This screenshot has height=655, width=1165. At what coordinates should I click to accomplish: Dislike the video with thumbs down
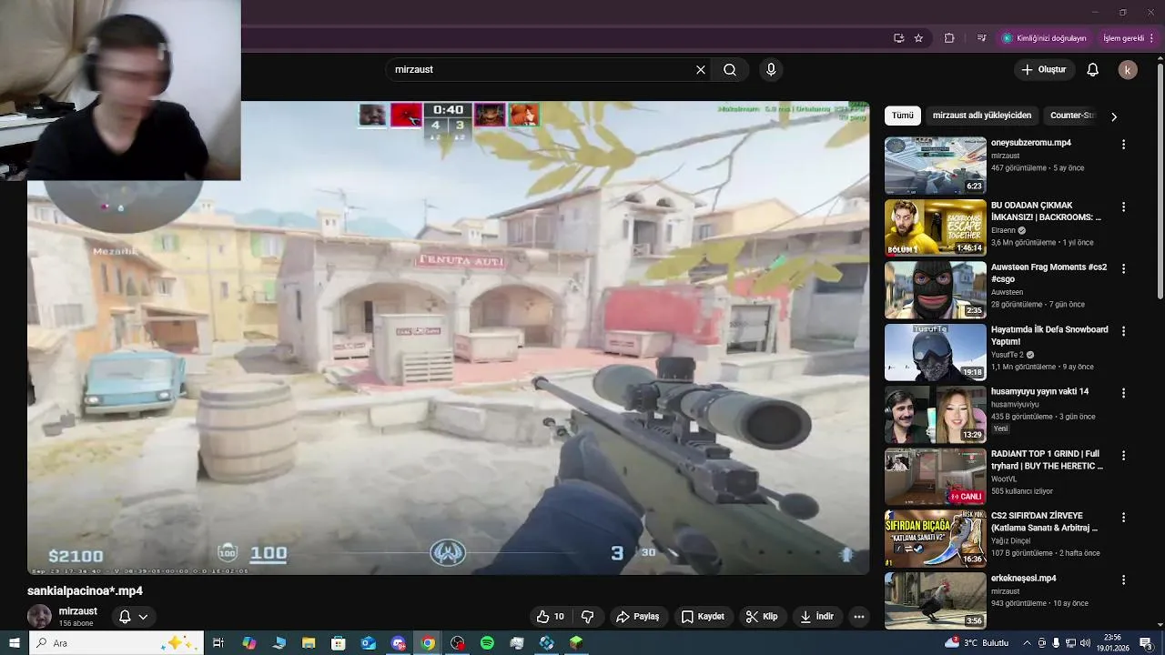pyautogui.click(x=588, y=617)
